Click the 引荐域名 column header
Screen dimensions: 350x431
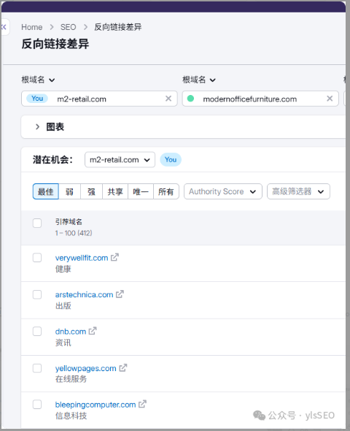point(69,221)
